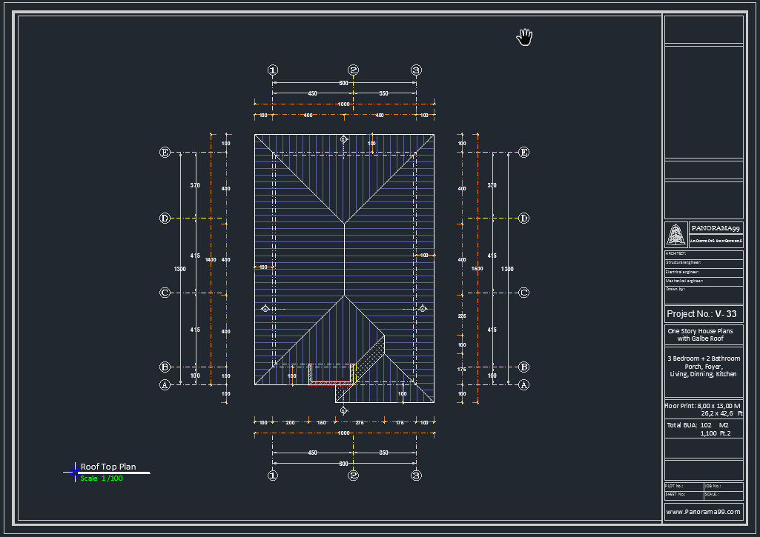Image resolution: width=760 pixels, height=537 pixels.
Task: Click grid bubble A left of plan
Action: coord(165,385)
